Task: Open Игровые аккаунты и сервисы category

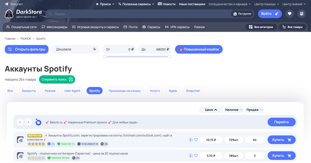Action: pos(95,27)
